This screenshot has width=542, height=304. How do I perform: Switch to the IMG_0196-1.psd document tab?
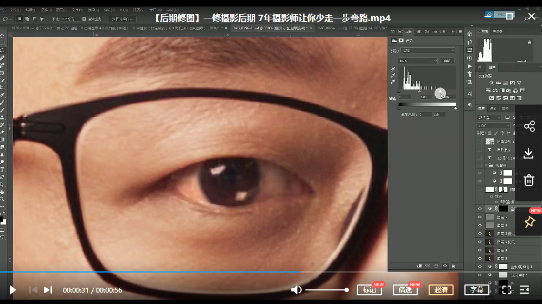click(272, 28)
